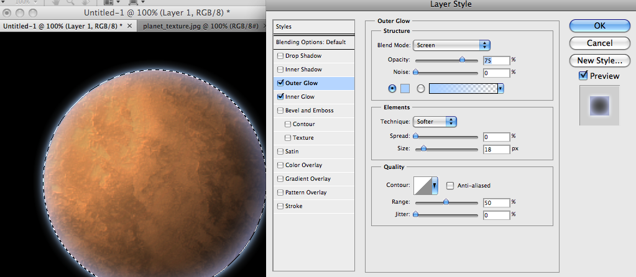Screen dimensions: 636x277
Task: Select the Styles row in Layer Style
Action: click(x=314, y=27)
